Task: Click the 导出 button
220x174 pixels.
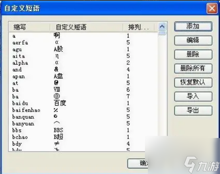Action: tap(193, 110)
